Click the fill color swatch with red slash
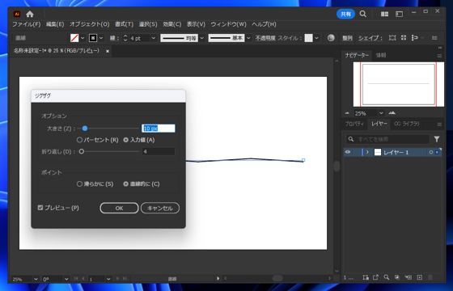Screen dimensions: 453x291 (74, 38)
